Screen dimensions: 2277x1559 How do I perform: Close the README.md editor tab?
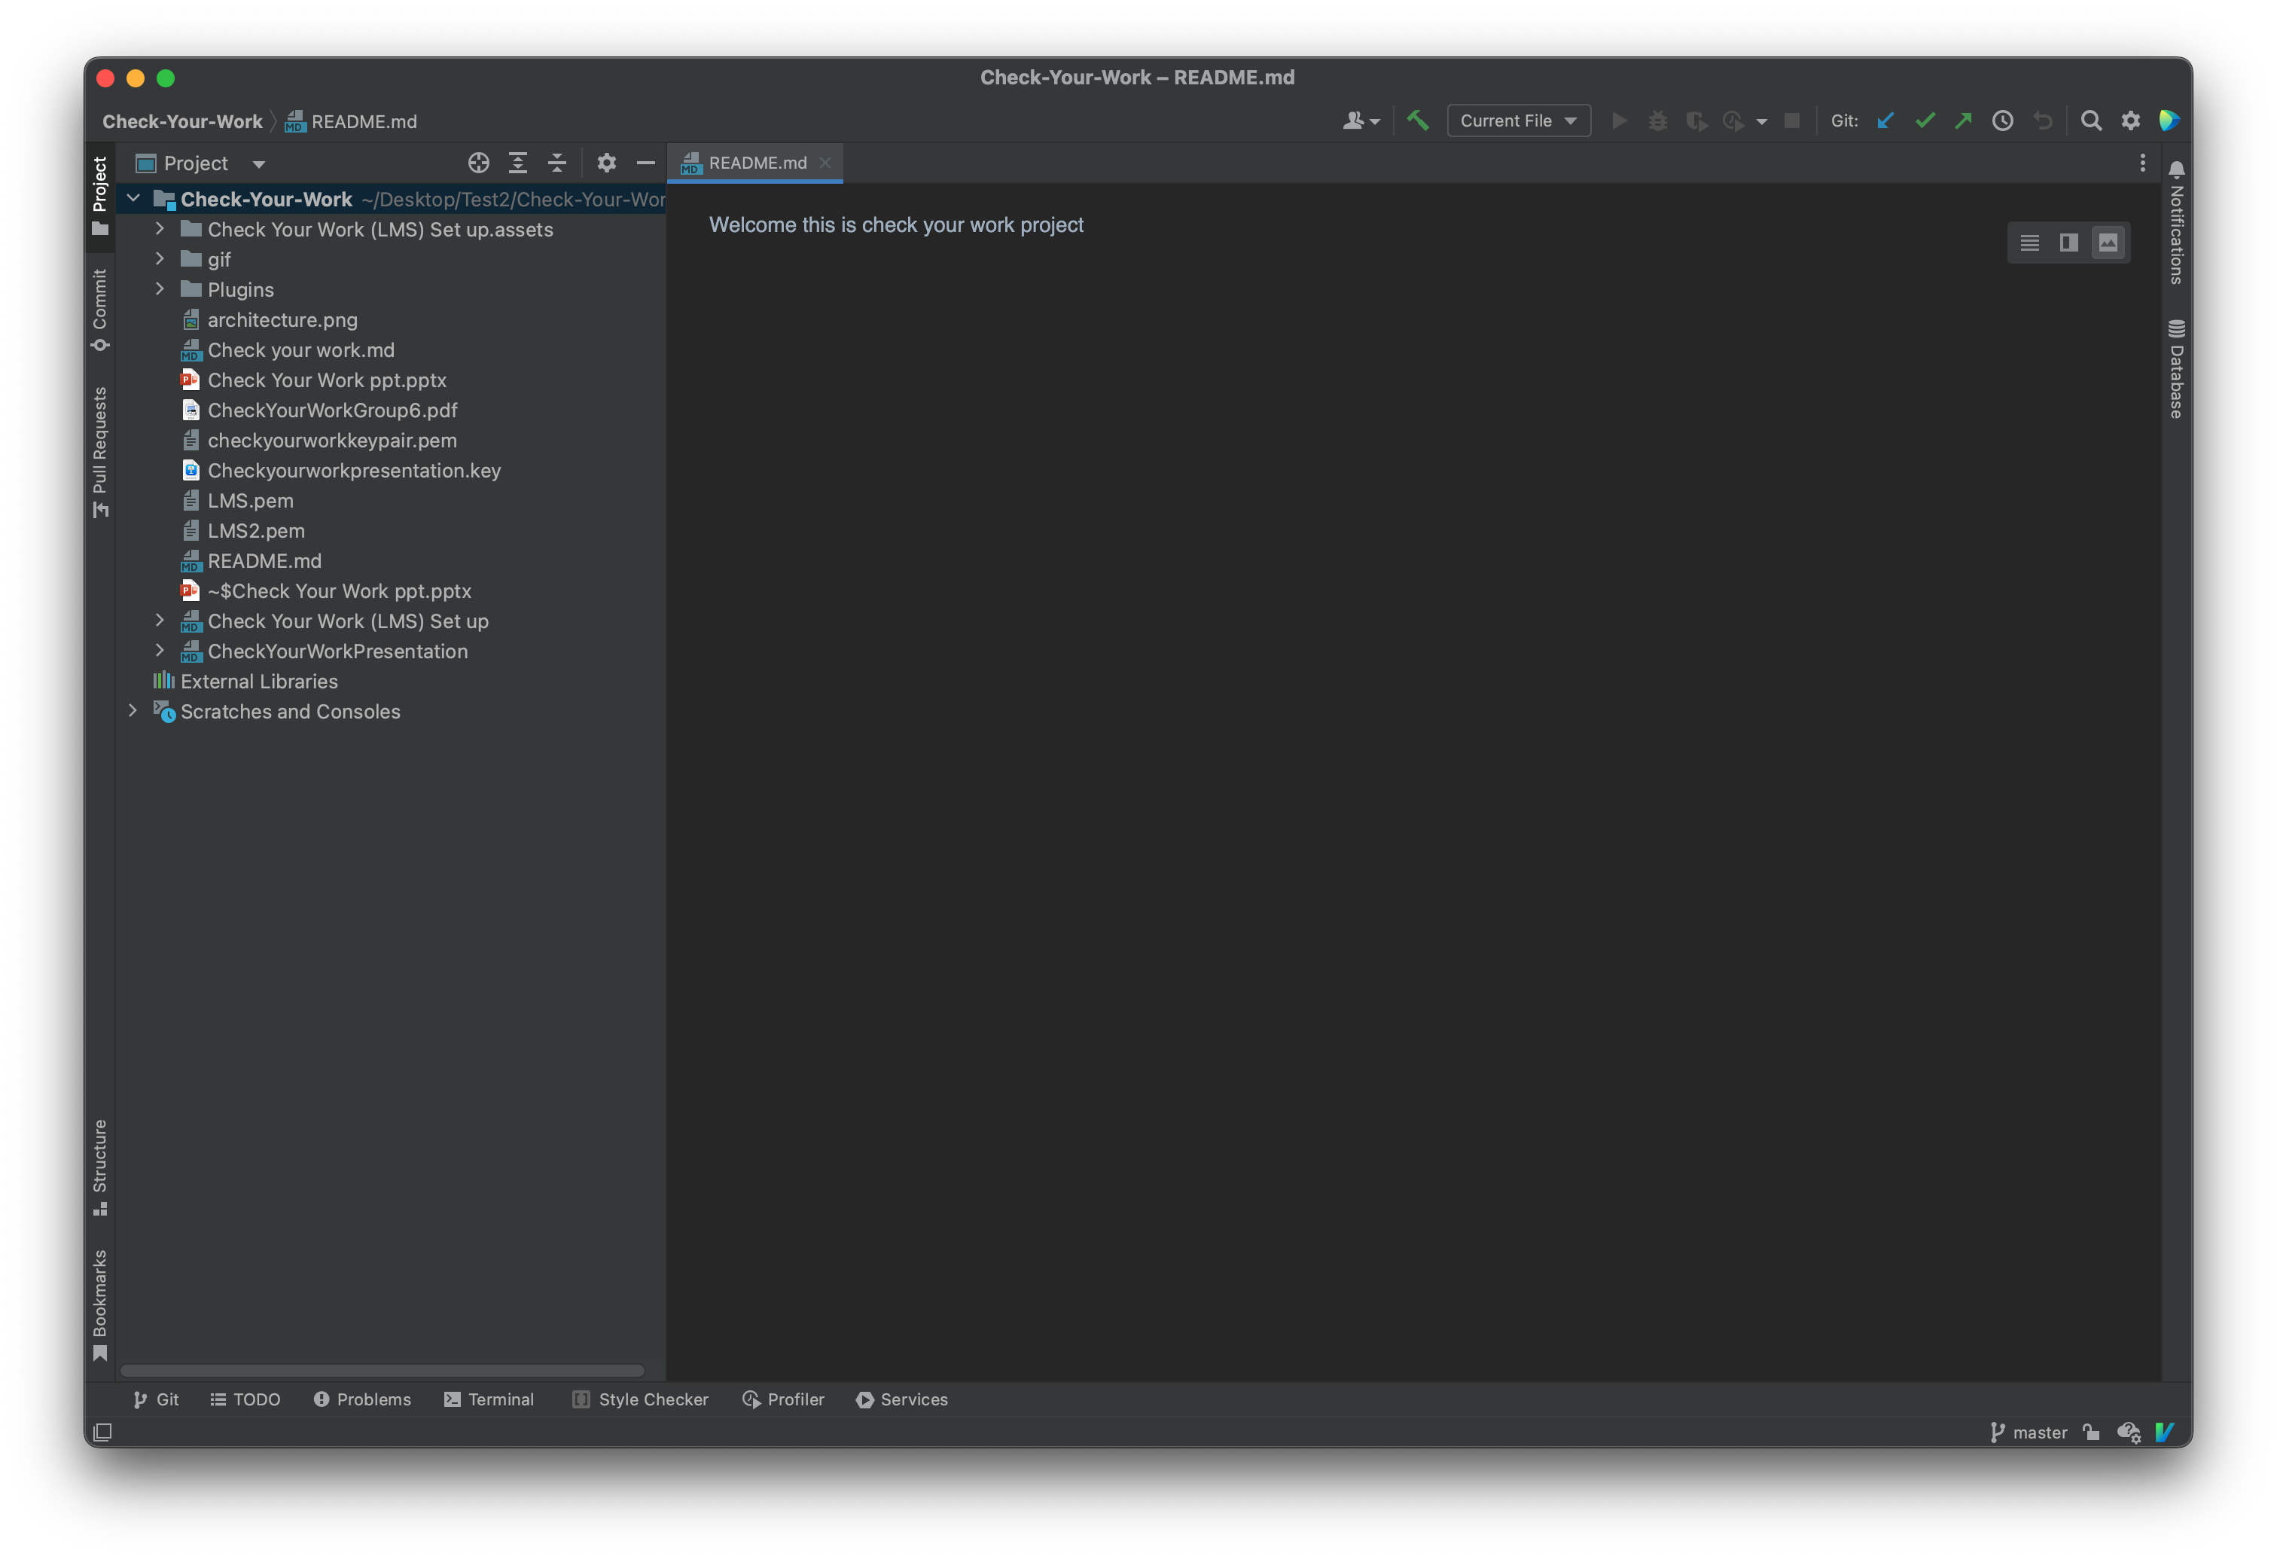[x=825, y=163]
